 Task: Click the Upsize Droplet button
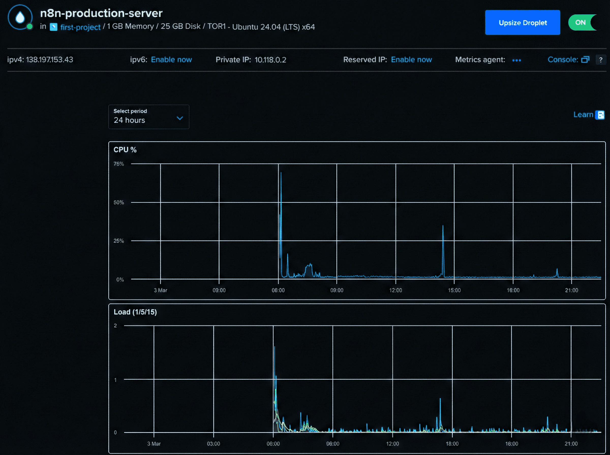[x=522, y=23]
